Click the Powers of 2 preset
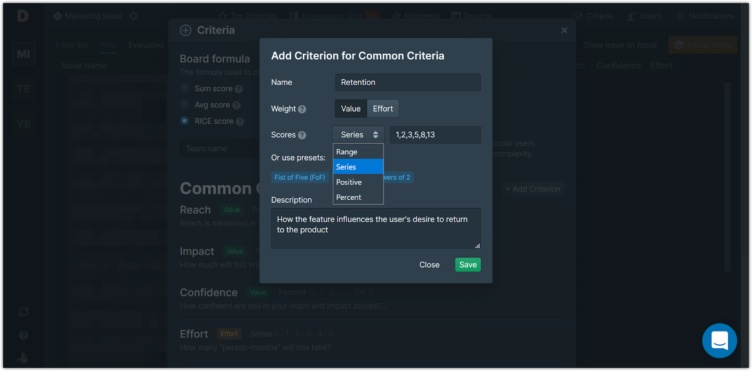The image size is (752, 371). (x=399, y=178)
